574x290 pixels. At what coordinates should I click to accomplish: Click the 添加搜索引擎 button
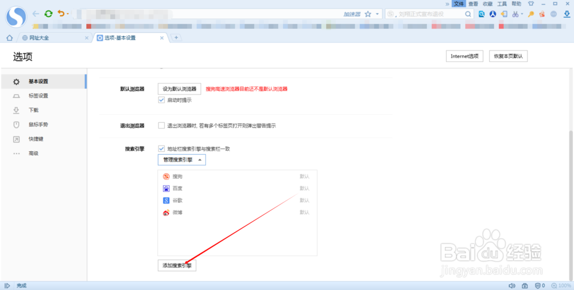[x=177, y=265]
